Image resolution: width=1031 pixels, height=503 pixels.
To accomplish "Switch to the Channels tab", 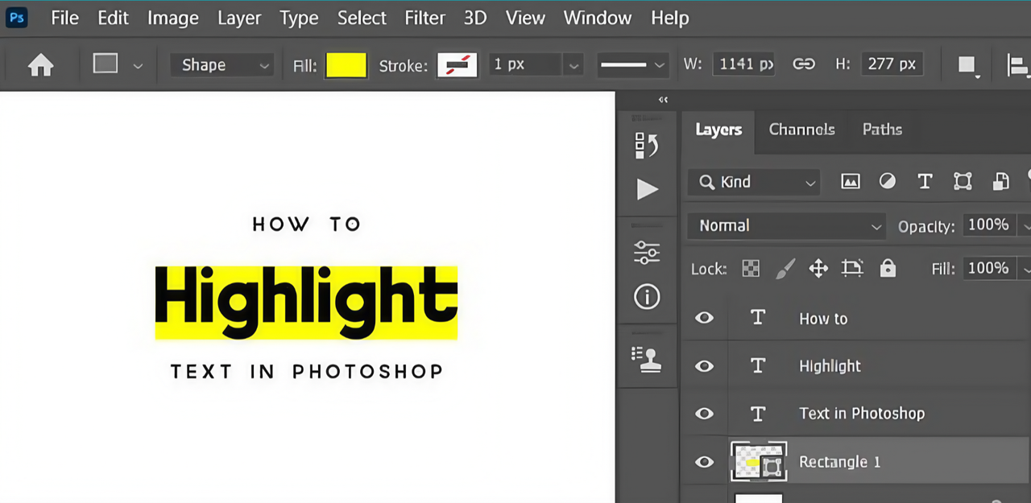I will [801, 130].
